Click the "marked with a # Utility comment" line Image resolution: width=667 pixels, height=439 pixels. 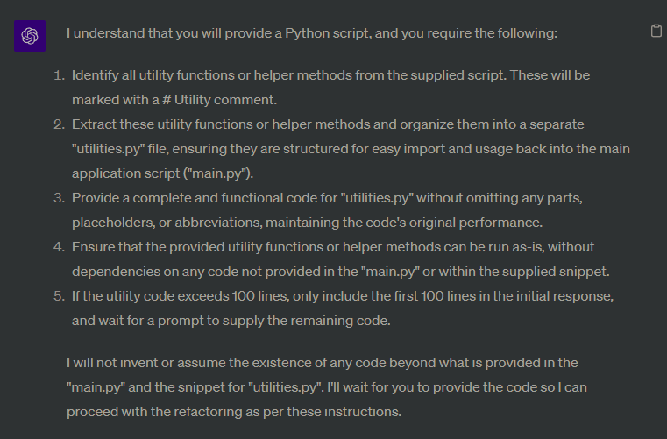pos(174,100)
